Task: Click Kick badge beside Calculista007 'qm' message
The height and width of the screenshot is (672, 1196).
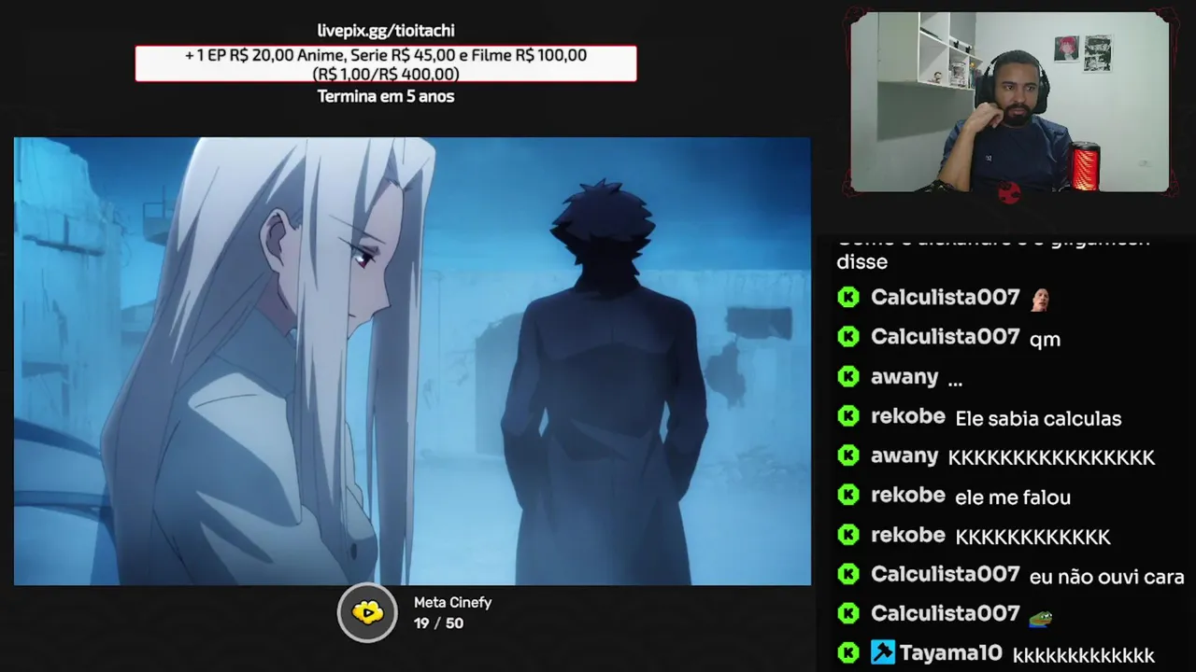Action: click(x=848, y=337)
